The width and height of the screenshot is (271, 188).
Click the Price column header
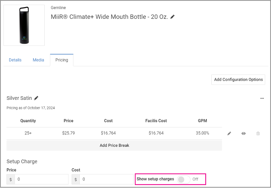[x=68, y=121]
